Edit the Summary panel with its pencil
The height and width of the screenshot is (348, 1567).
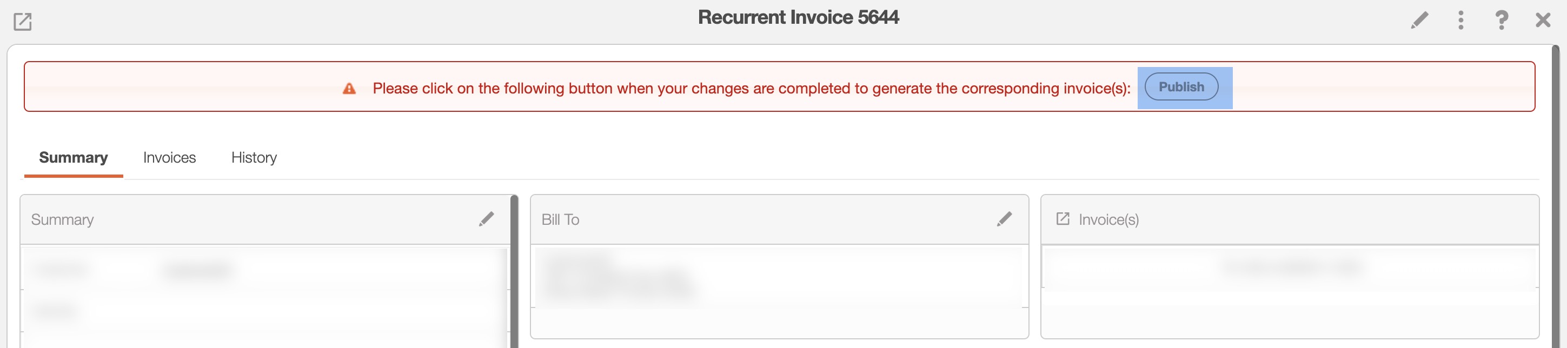click(x=486, y=219)
